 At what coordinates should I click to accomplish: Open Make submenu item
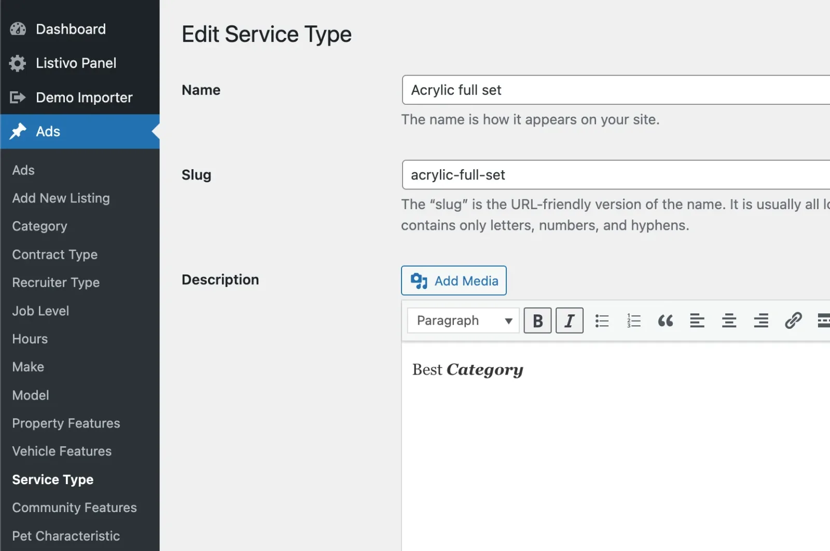click(28, 367)
